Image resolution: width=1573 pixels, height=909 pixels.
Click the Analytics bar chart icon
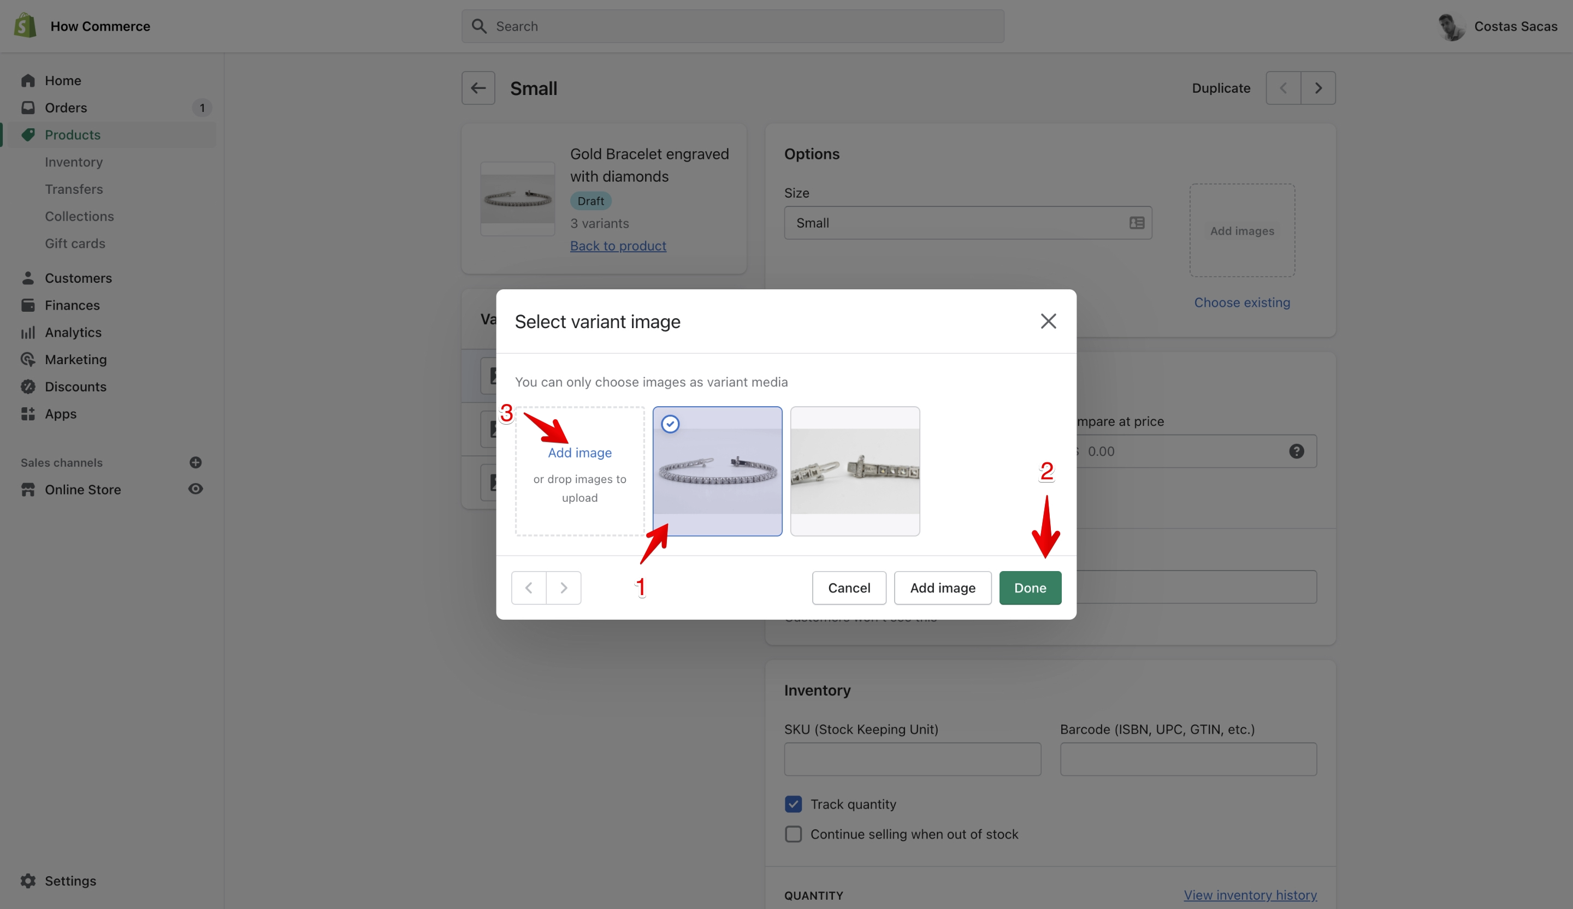[28, 332]
